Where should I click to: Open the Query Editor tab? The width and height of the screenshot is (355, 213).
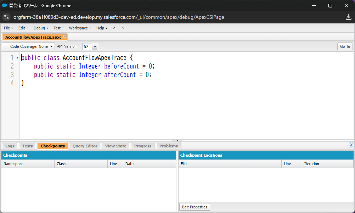point(85,146)
